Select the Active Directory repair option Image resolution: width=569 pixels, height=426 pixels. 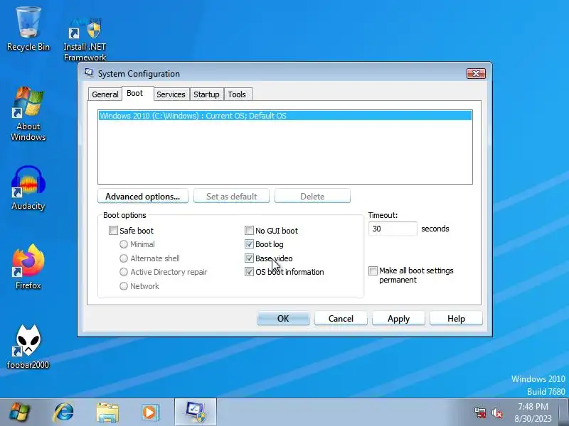[x=124, y=272]
